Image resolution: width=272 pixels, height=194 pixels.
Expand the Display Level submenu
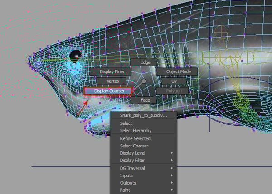click(x=143, y=153)
